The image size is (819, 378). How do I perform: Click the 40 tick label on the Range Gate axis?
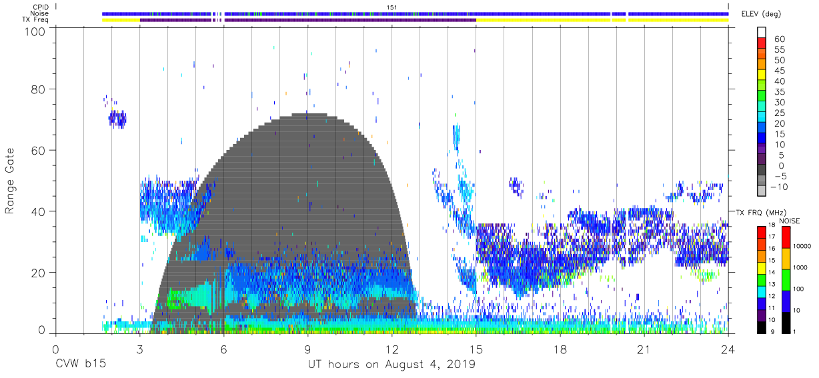[39, 211]
